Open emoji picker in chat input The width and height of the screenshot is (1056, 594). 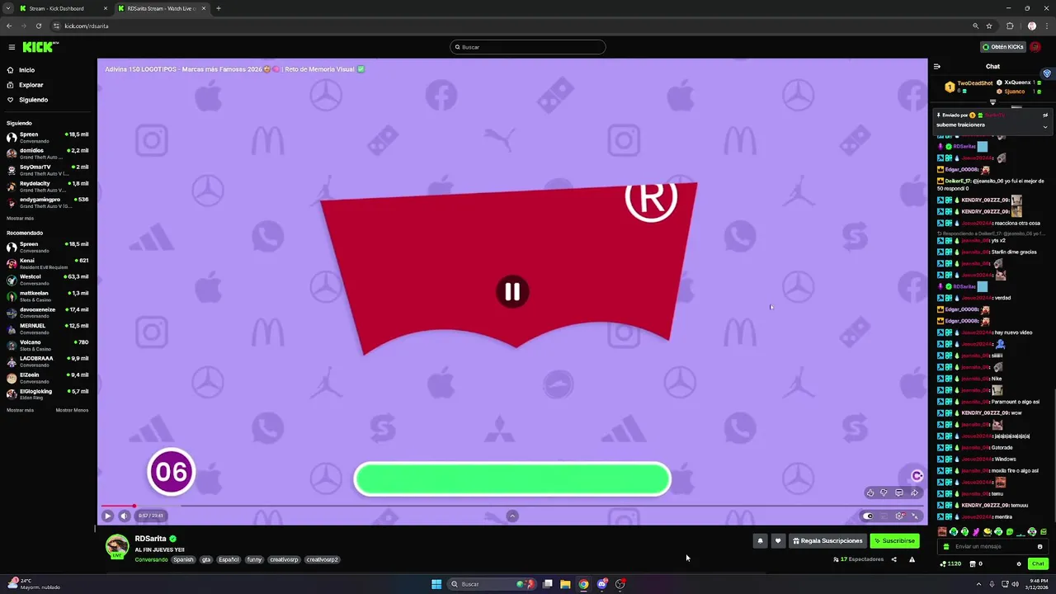pyautogui.click(x=1039, y=546)
